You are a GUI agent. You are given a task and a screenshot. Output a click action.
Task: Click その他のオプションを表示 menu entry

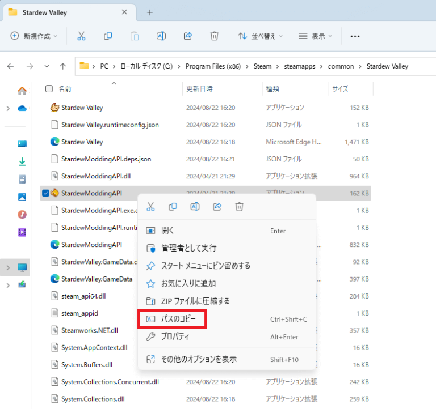coord(199,359)
